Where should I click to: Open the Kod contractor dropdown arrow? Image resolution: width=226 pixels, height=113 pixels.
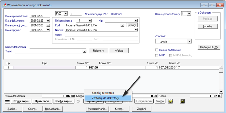tap(122, 25)
